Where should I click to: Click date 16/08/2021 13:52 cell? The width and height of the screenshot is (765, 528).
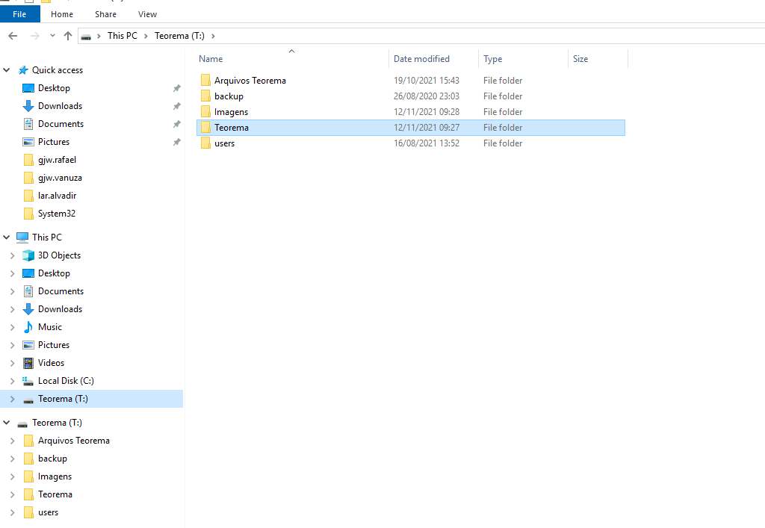[x=427, y=143]
